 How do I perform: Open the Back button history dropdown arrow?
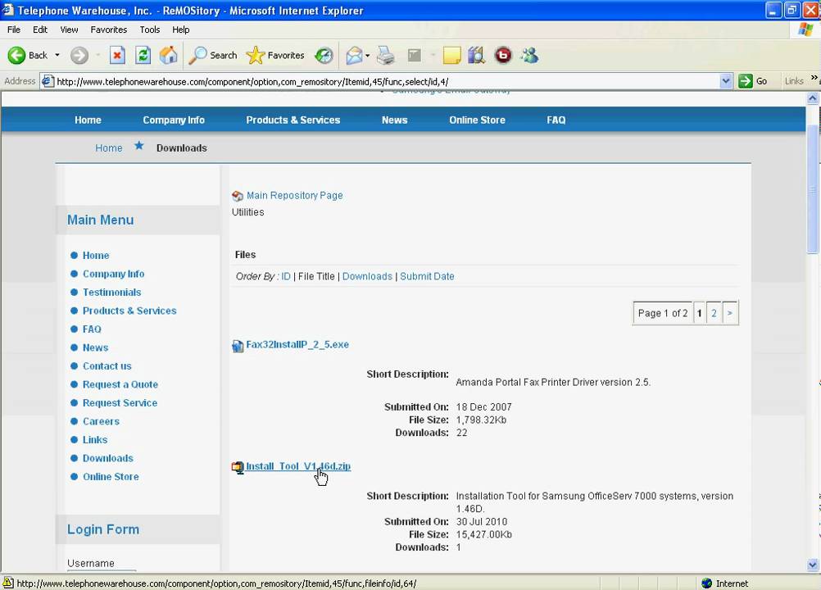point(57,55)
